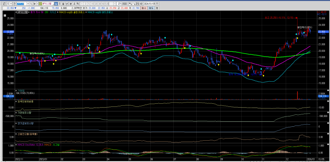Select the '종가 지수 50' moving average label
The image size is (330, 162).
37,12
